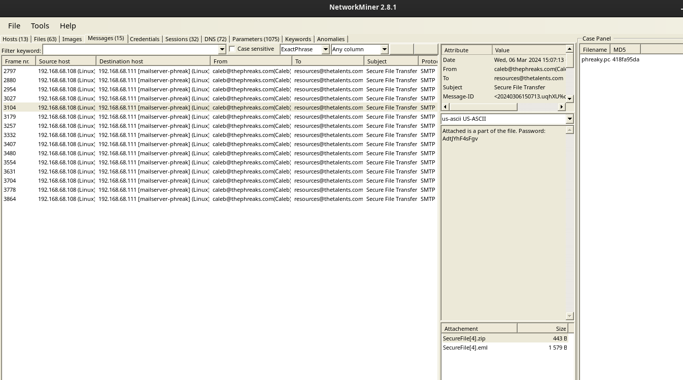This screenshot has width=683, height=380.
Task: Click the attribute list horizontal scrollbar thumb
Action: (483, 107)
